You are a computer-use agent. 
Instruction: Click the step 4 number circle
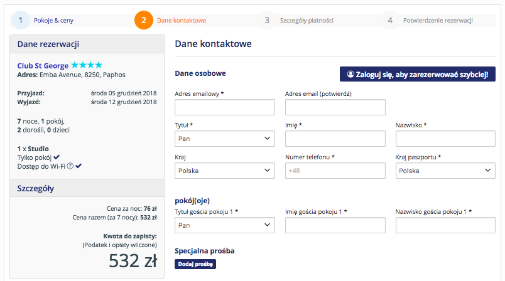[390, 20]
